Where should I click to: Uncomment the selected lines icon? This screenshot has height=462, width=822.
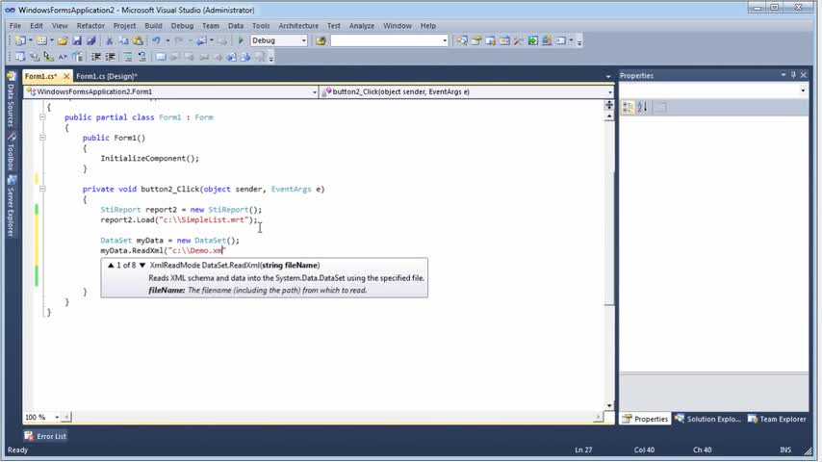pos(142,57)
